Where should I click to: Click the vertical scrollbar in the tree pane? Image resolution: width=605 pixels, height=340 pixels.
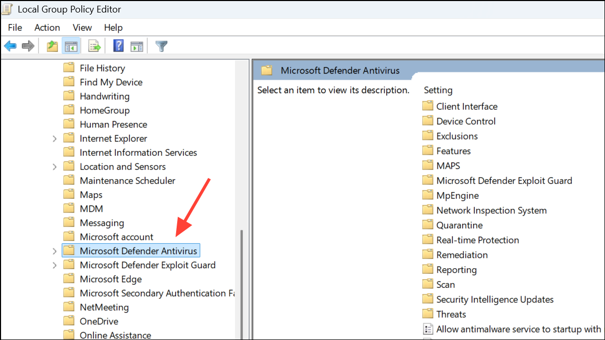pyautogui.click(x=242, y=250)
